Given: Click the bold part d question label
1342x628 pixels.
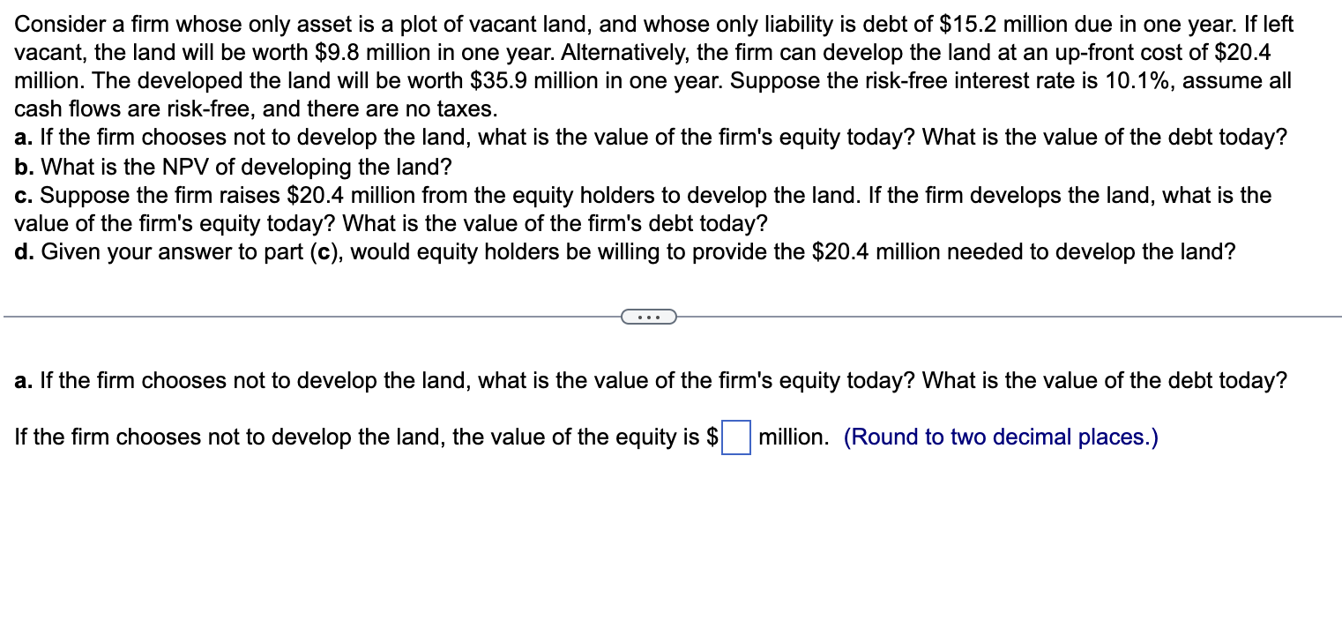Looking at the screenshot, I should (22, 251).
